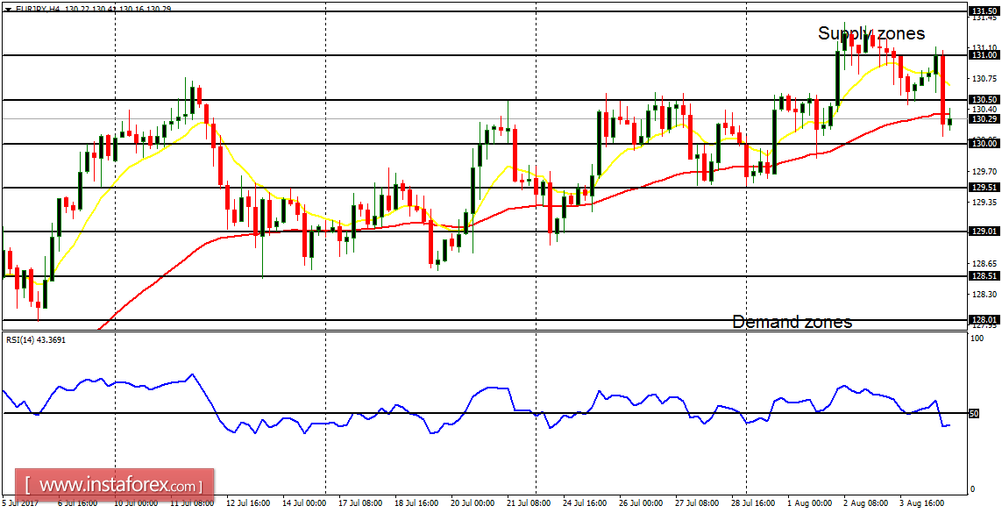The width and height of the screenshot is (1002, 513).
Task: Click the 130.50 price level label
Action: pos(983,100)
